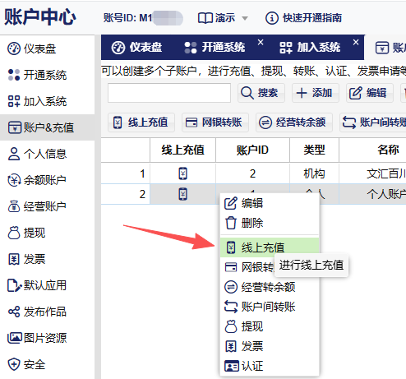This screenshot has width=406, height=379.
Task: Click the info icon beside 快速开通指南
Action: click(272, 18)
